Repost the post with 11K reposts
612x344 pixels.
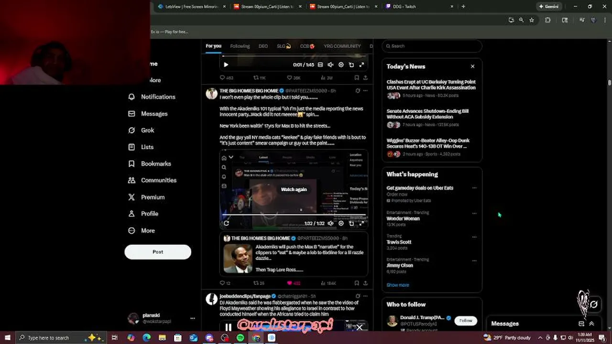pyautogui.click(x=260, y=77)
